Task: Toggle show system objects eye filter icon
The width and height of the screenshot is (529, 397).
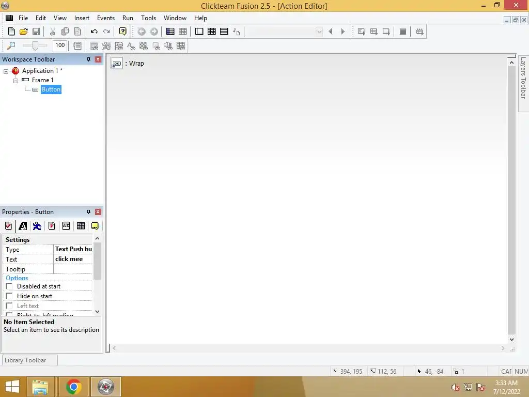Action: point(94,45)
